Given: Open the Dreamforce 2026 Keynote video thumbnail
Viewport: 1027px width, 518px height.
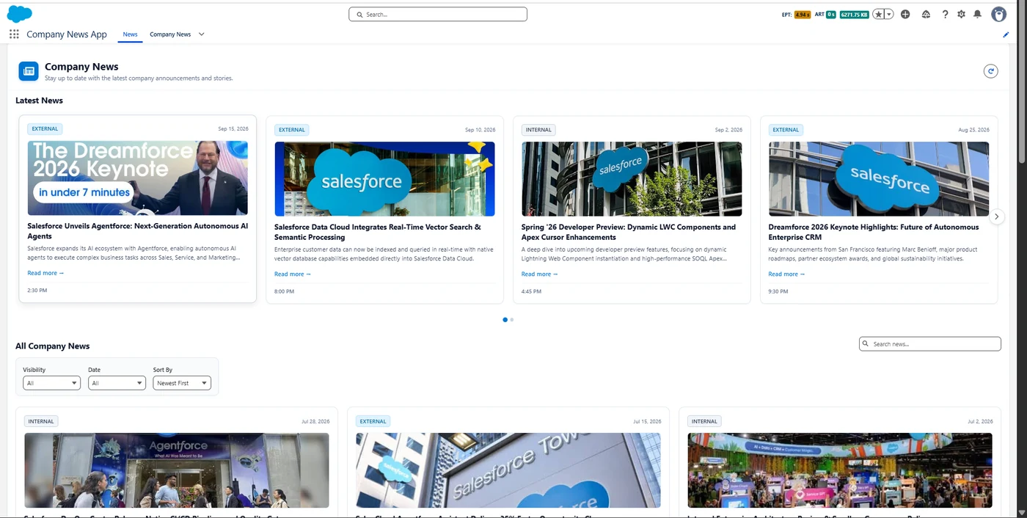Looking at the screenshot, I should [x=137, y=178].
